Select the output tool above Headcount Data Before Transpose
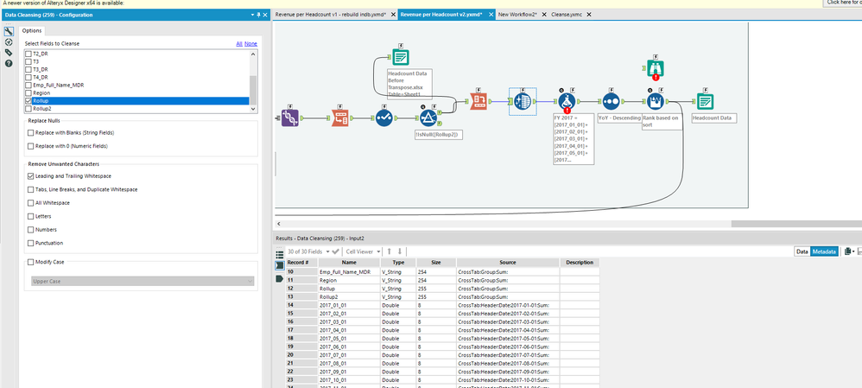Screen dimensions: 862x388 pyautogui.click(x=401, y=57)
